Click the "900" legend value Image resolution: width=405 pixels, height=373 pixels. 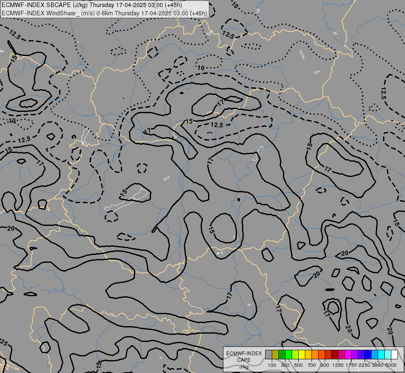[x=325, y=365]
